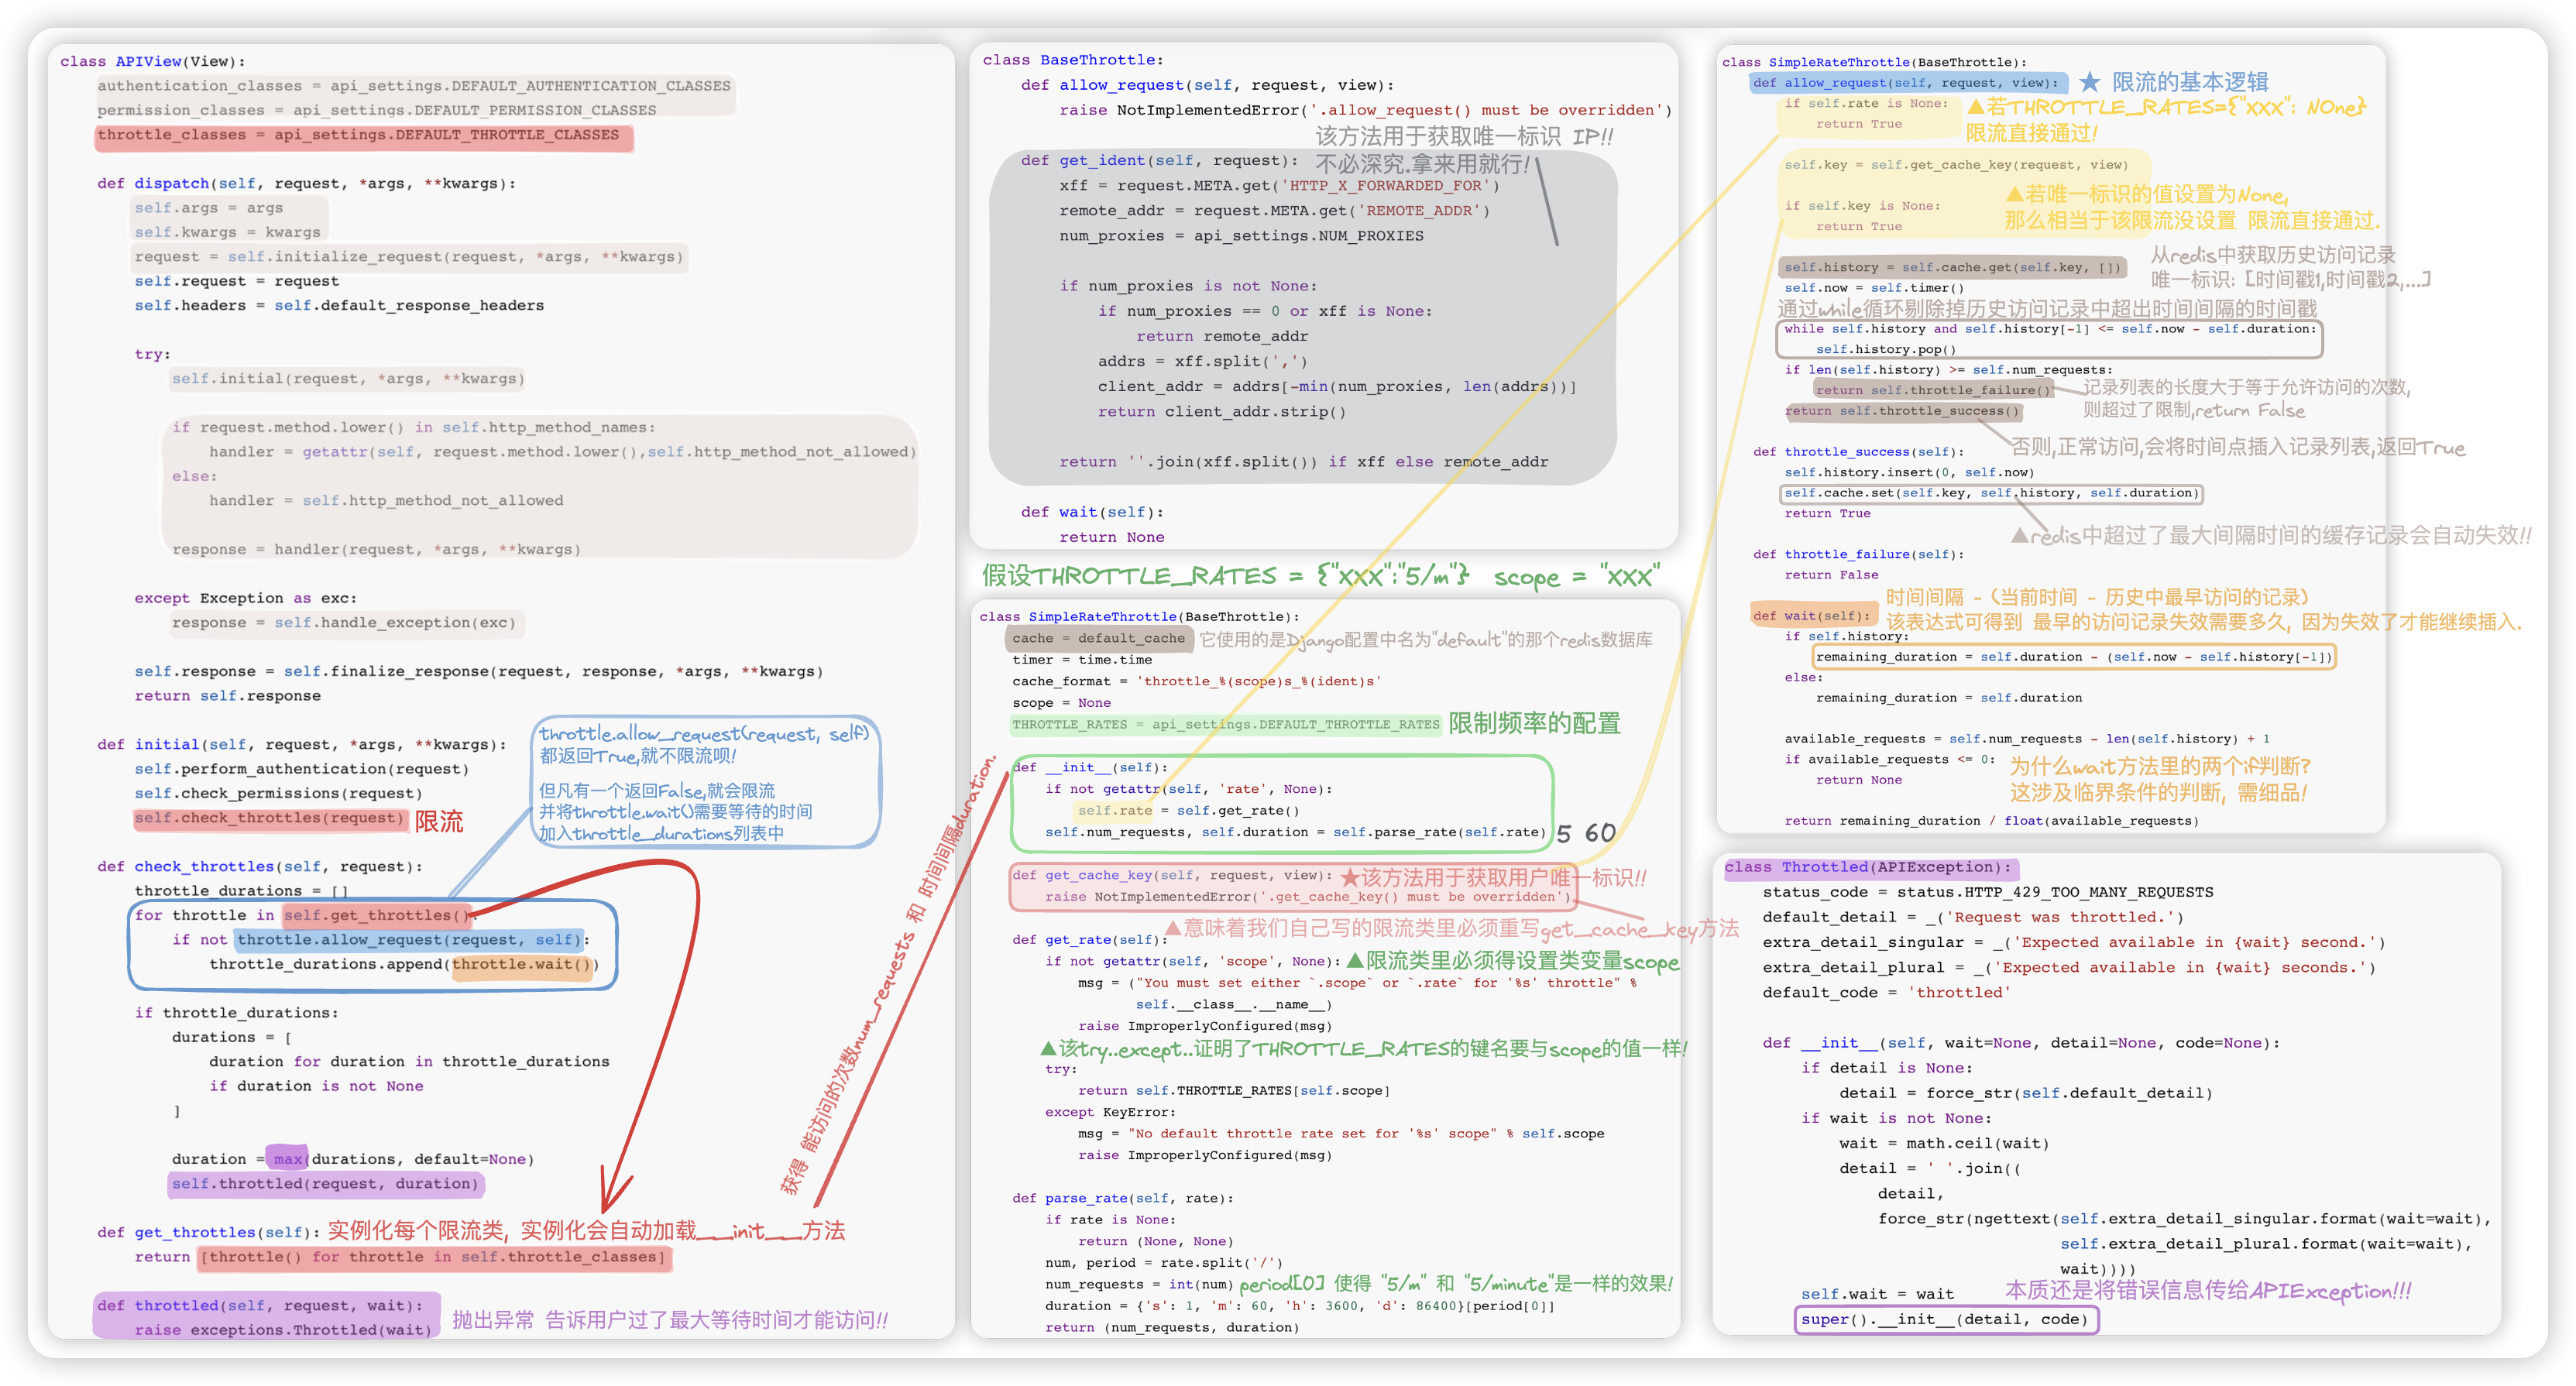The width and height of the screenshot is (2576, 1386).
Task: Click orange triangle before 若THROTTLE_RATES note
Action: 1976,107
